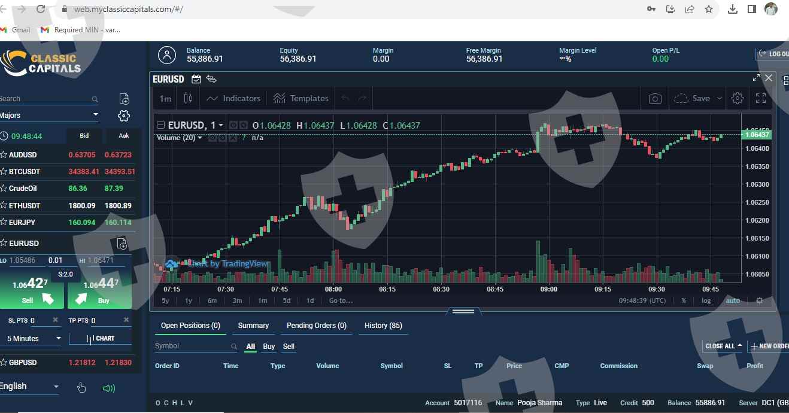Clear the SL PTS value with its X
Viewport: 789px width, 413px height.
(56, 320)
